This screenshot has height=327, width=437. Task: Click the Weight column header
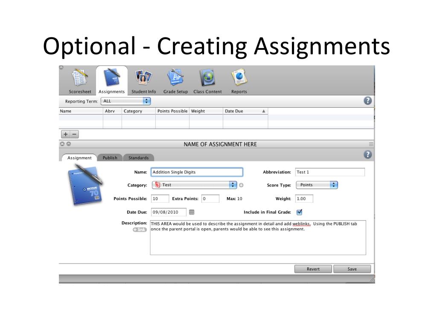[x=206, y=111]
